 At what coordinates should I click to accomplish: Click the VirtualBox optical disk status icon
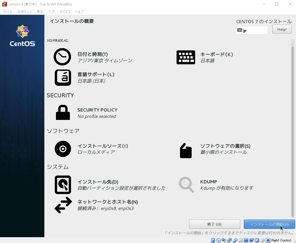(218, 240)
